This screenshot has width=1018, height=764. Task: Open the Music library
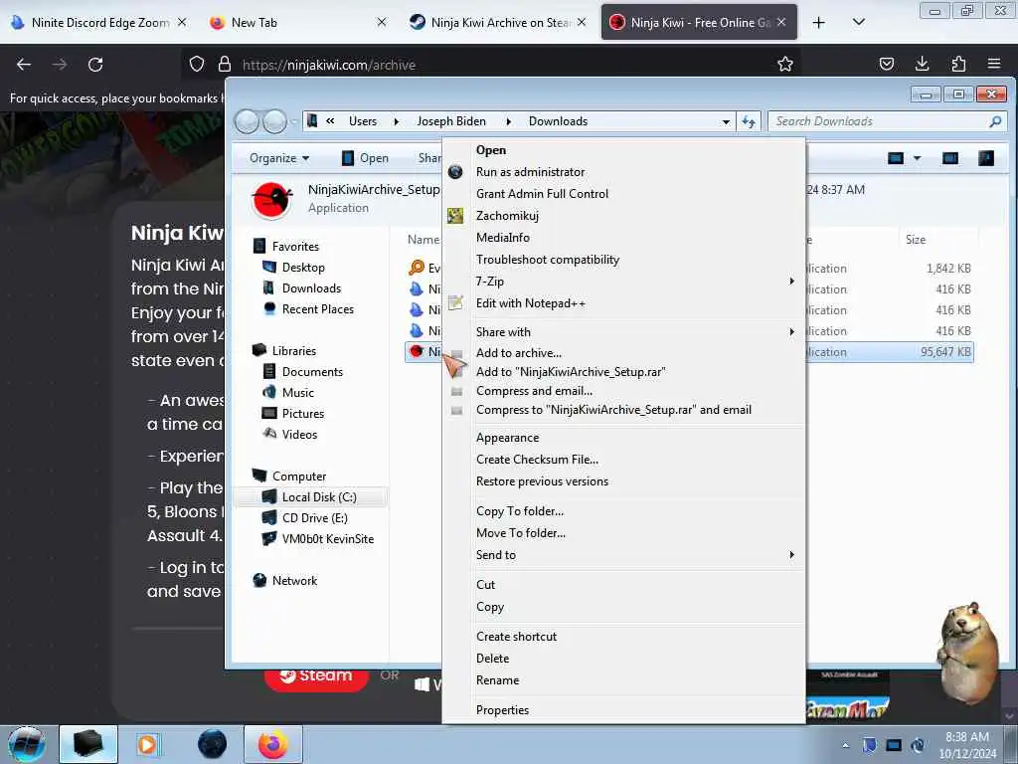coord(297,392)
